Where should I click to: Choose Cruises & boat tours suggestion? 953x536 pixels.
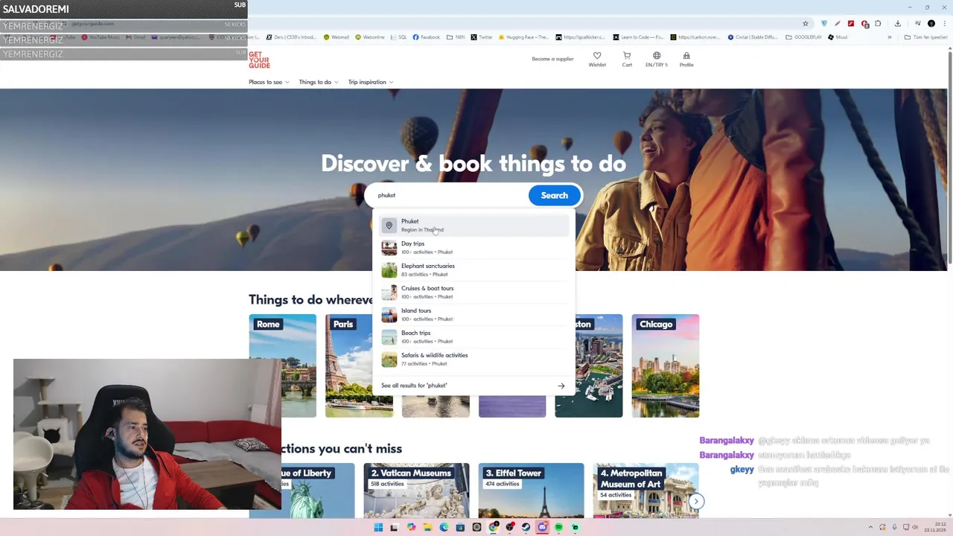(474, 292)
